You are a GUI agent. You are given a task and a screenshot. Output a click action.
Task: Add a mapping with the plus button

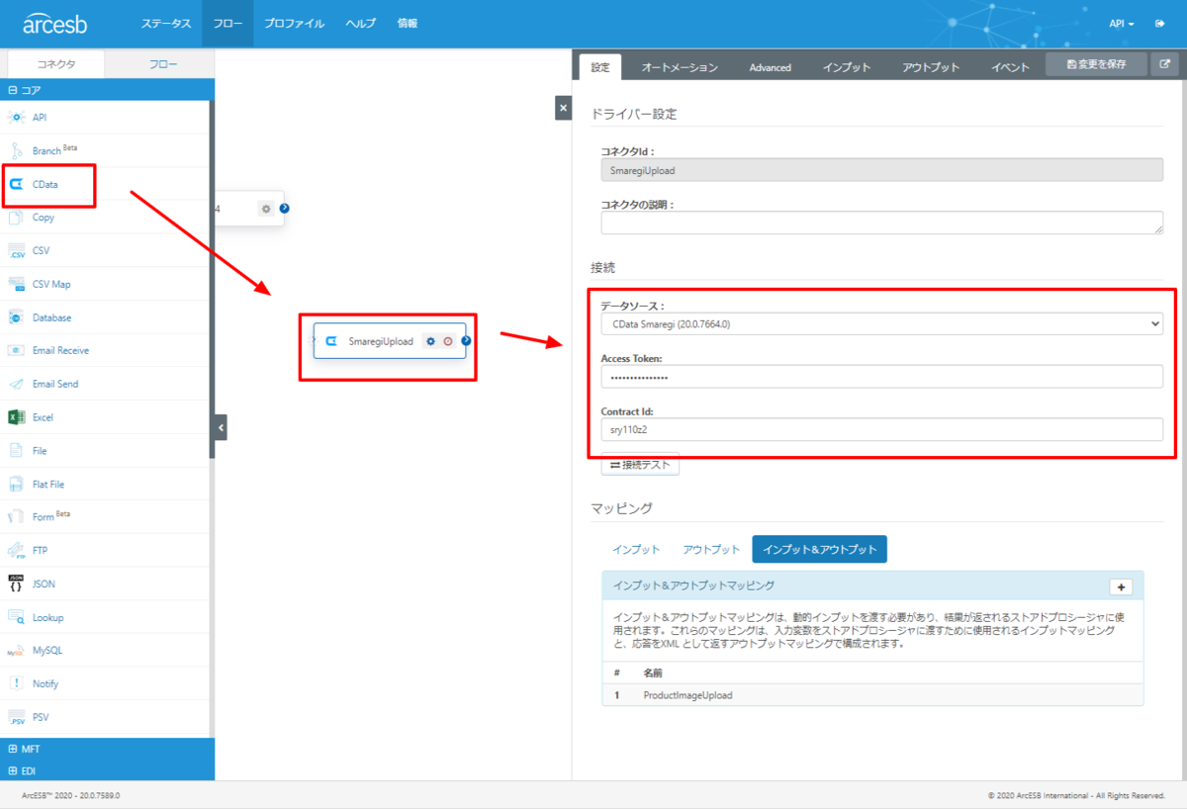pos(1121,586)
